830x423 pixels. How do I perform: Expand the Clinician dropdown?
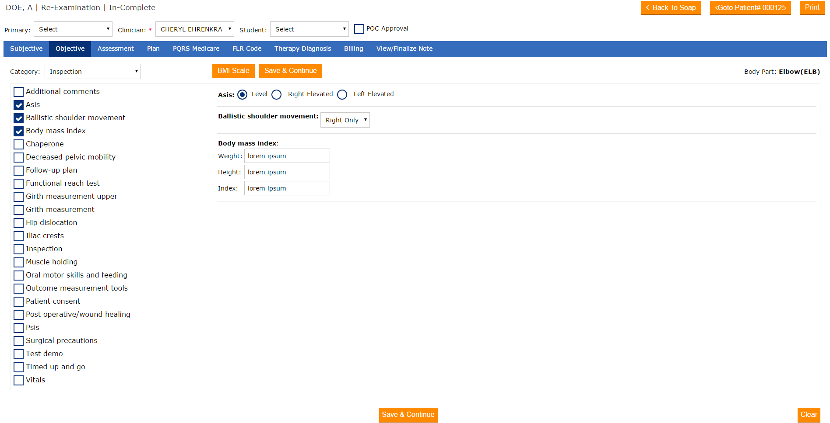[195, 29]
